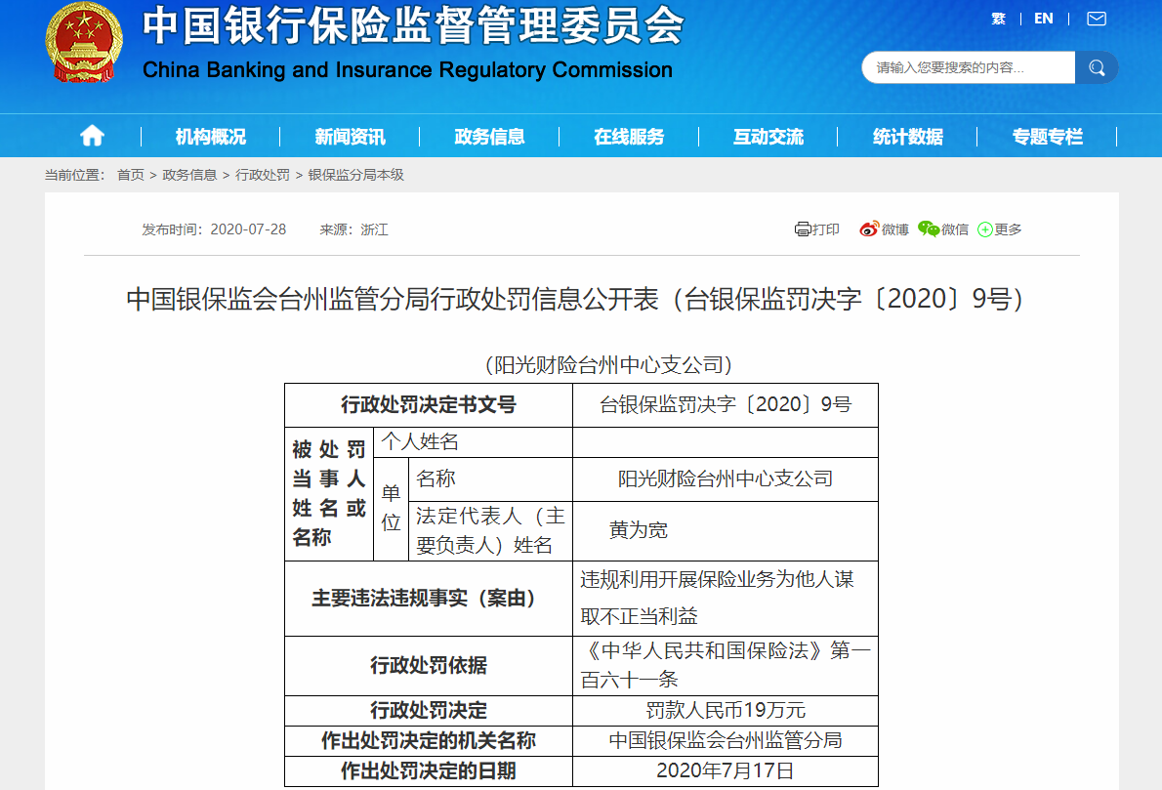Screen dimensions: 1162x790
Task: Open 统计数据 menu
Action: pos(908,137)
